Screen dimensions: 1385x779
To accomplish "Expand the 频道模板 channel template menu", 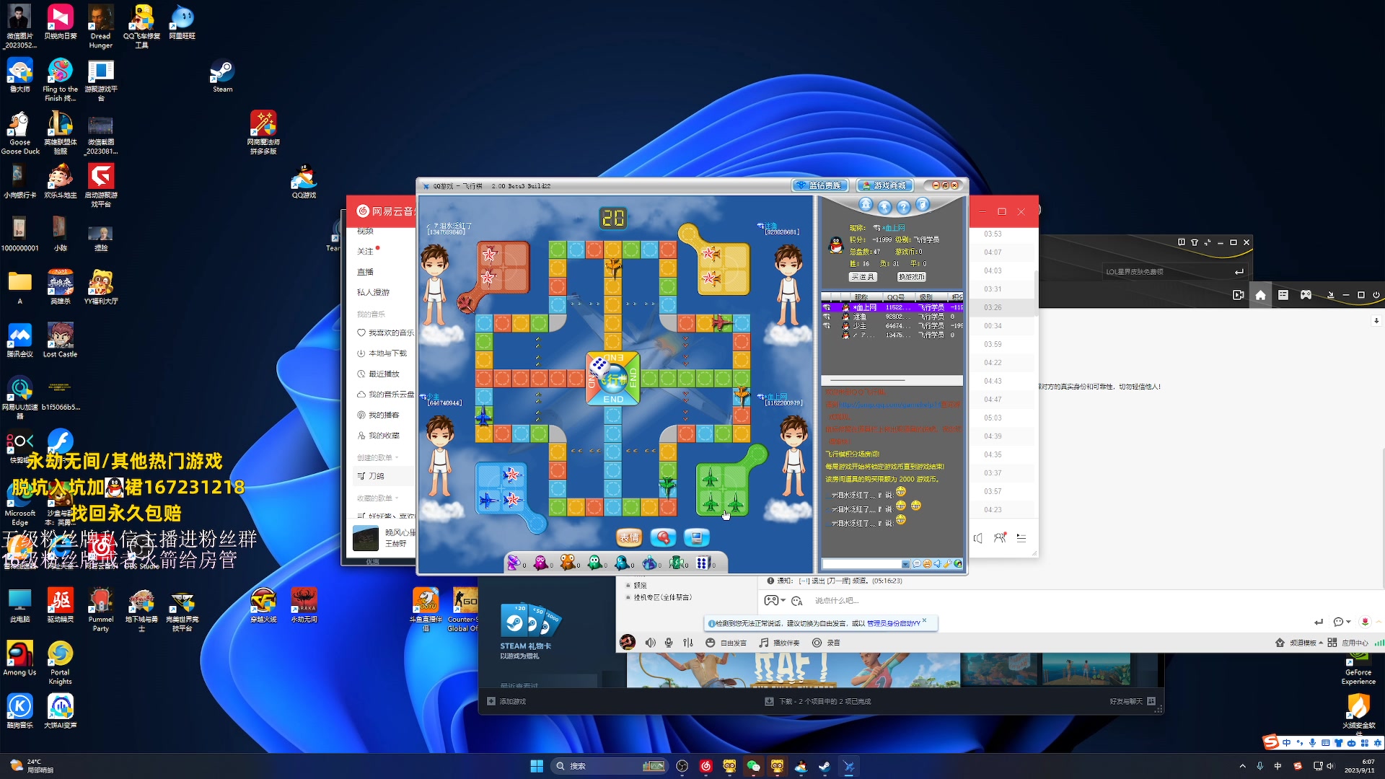I will tap(1306, 643).
